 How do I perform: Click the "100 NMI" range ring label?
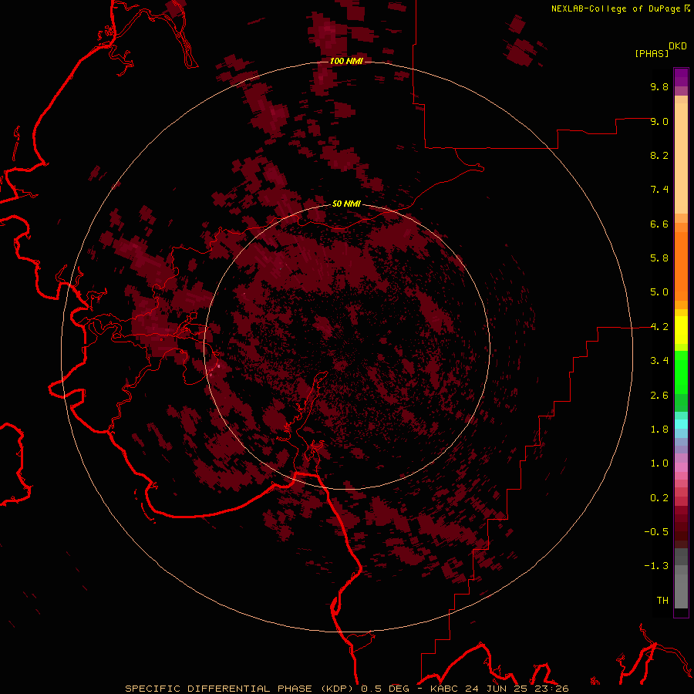pyautogui.click(x=346, y=61)
